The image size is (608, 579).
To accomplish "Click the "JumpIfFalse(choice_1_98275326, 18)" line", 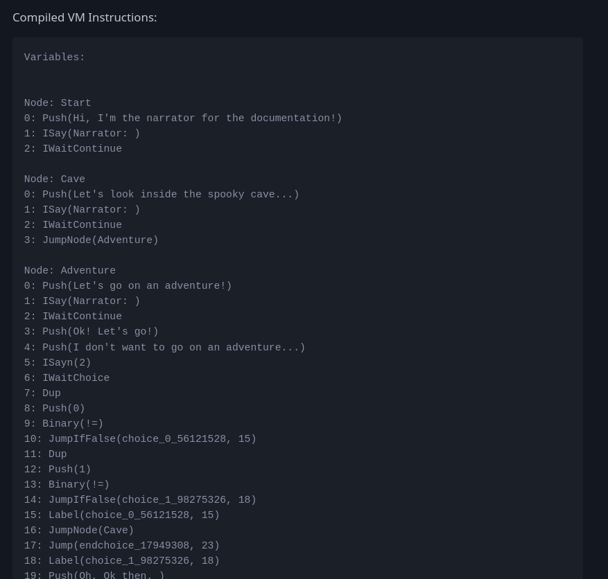I will click(140, 500).
